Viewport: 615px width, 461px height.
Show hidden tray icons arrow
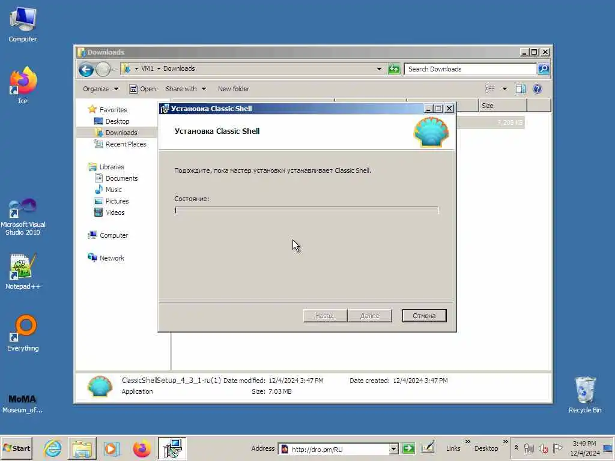pos(516,448)
